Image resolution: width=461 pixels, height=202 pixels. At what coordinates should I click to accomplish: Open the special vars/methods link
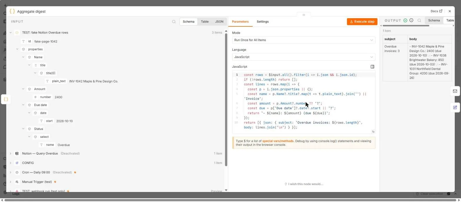click(x=278, y=141)
